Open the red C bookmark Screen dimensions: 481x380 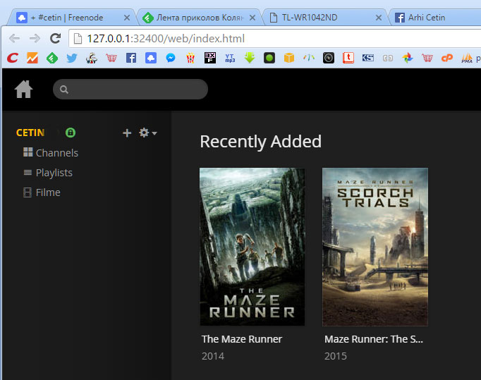(13, 58)
